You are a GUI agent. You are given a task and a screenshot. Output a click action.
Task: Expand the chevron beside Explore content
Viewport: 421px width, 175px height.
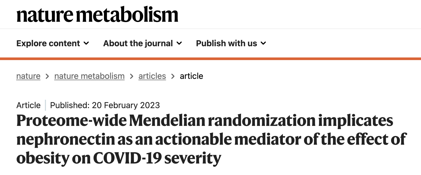[x=86, y=43]
